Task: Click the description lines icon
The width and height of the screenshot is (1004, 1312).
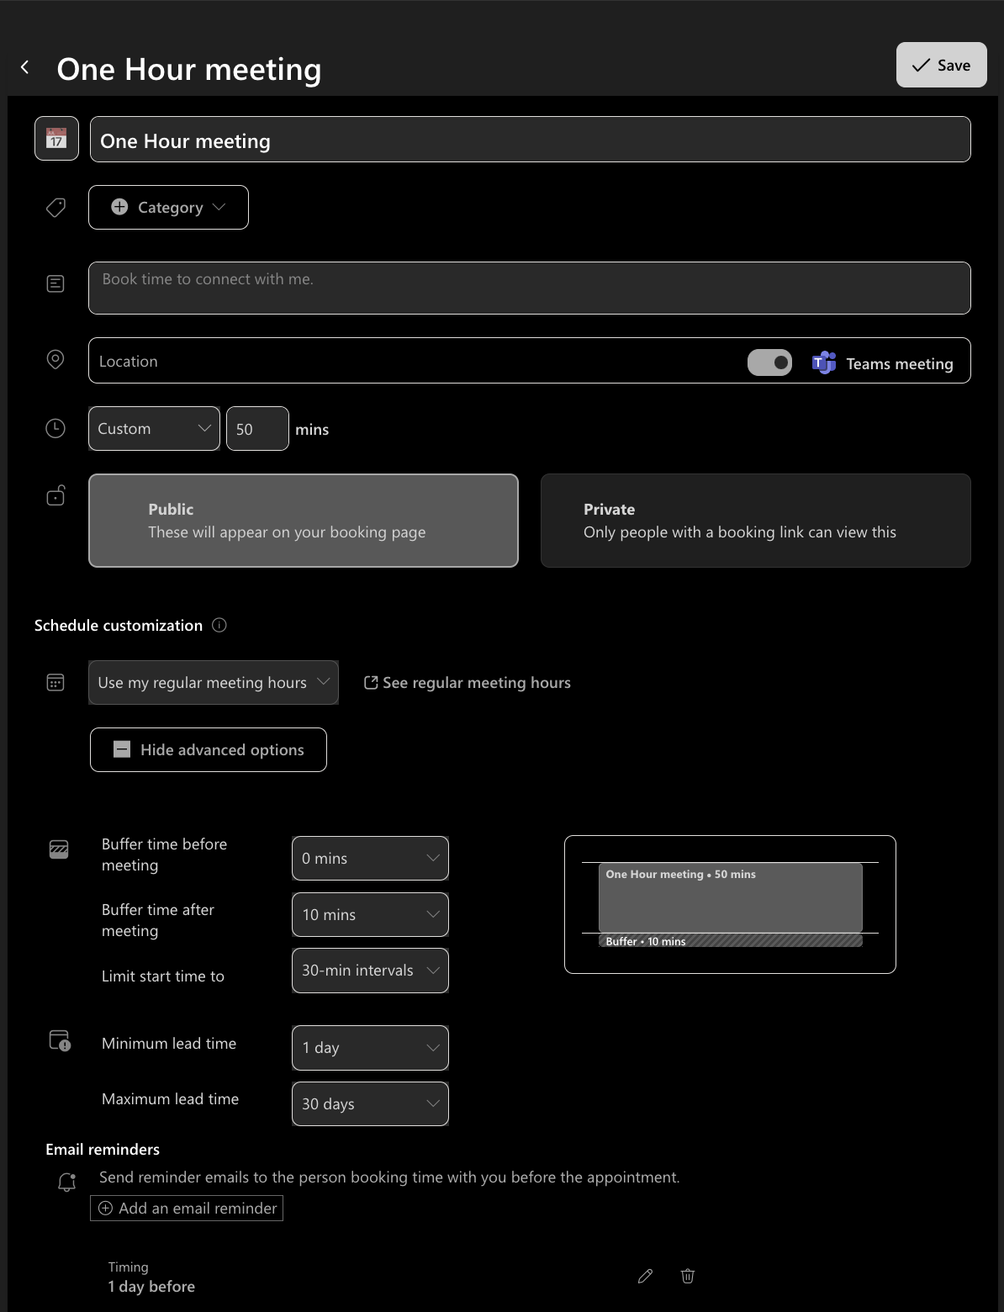Action: [55, 284]
